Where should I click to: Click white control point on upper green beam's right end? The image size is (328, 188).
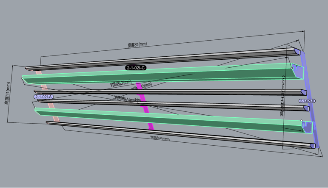click(291, 68)
